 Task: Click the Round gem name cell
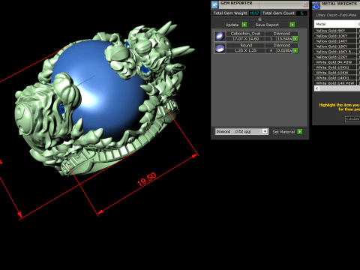coord(245,45)
